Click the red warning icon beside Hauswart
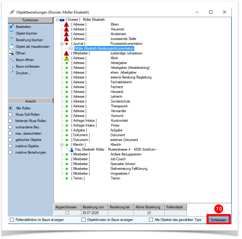 coord(66,29)
